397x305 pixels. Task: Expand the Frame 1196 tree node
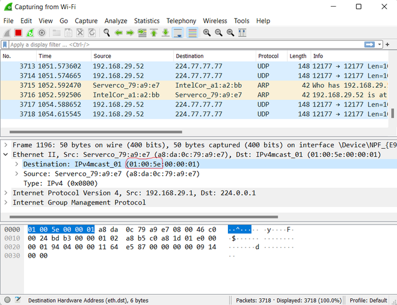(x=6, y=145)
